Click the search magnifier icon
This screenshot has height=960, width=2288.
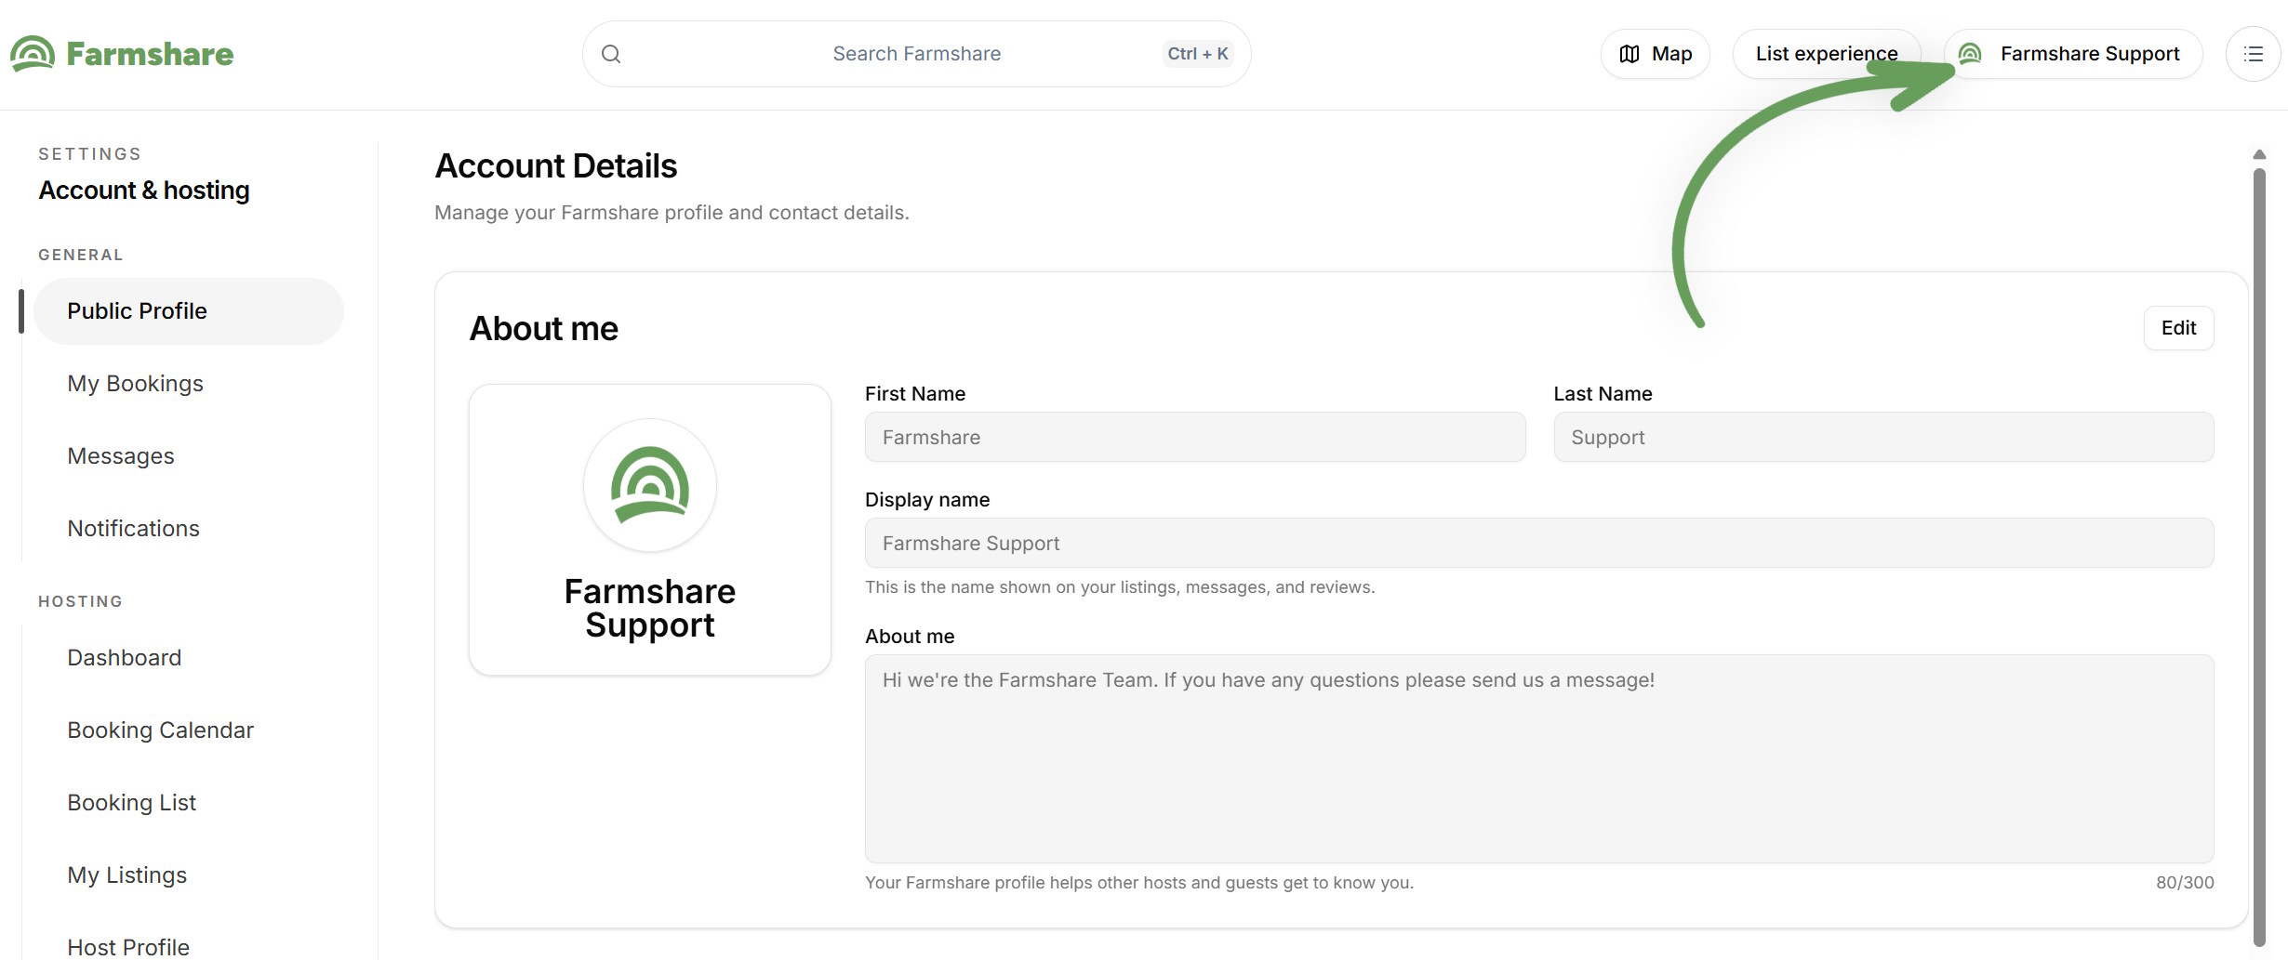pyautogui.click(x=611, y=54)
